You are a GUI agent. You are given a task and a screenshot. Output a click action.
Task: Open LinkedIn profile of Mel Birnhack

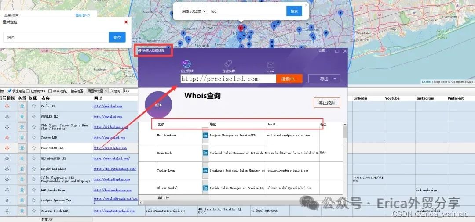205,135
